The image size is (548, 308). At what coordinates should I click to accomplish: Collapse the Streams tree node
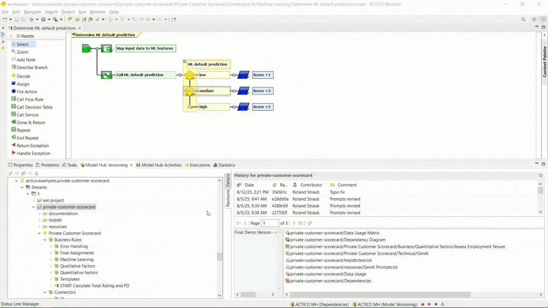(22, 187)
